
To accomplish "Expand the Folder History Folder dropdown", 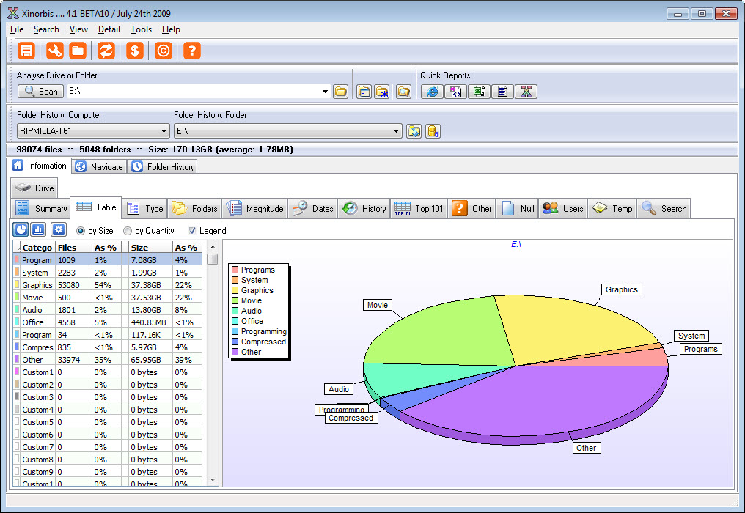I will point(397,131).
